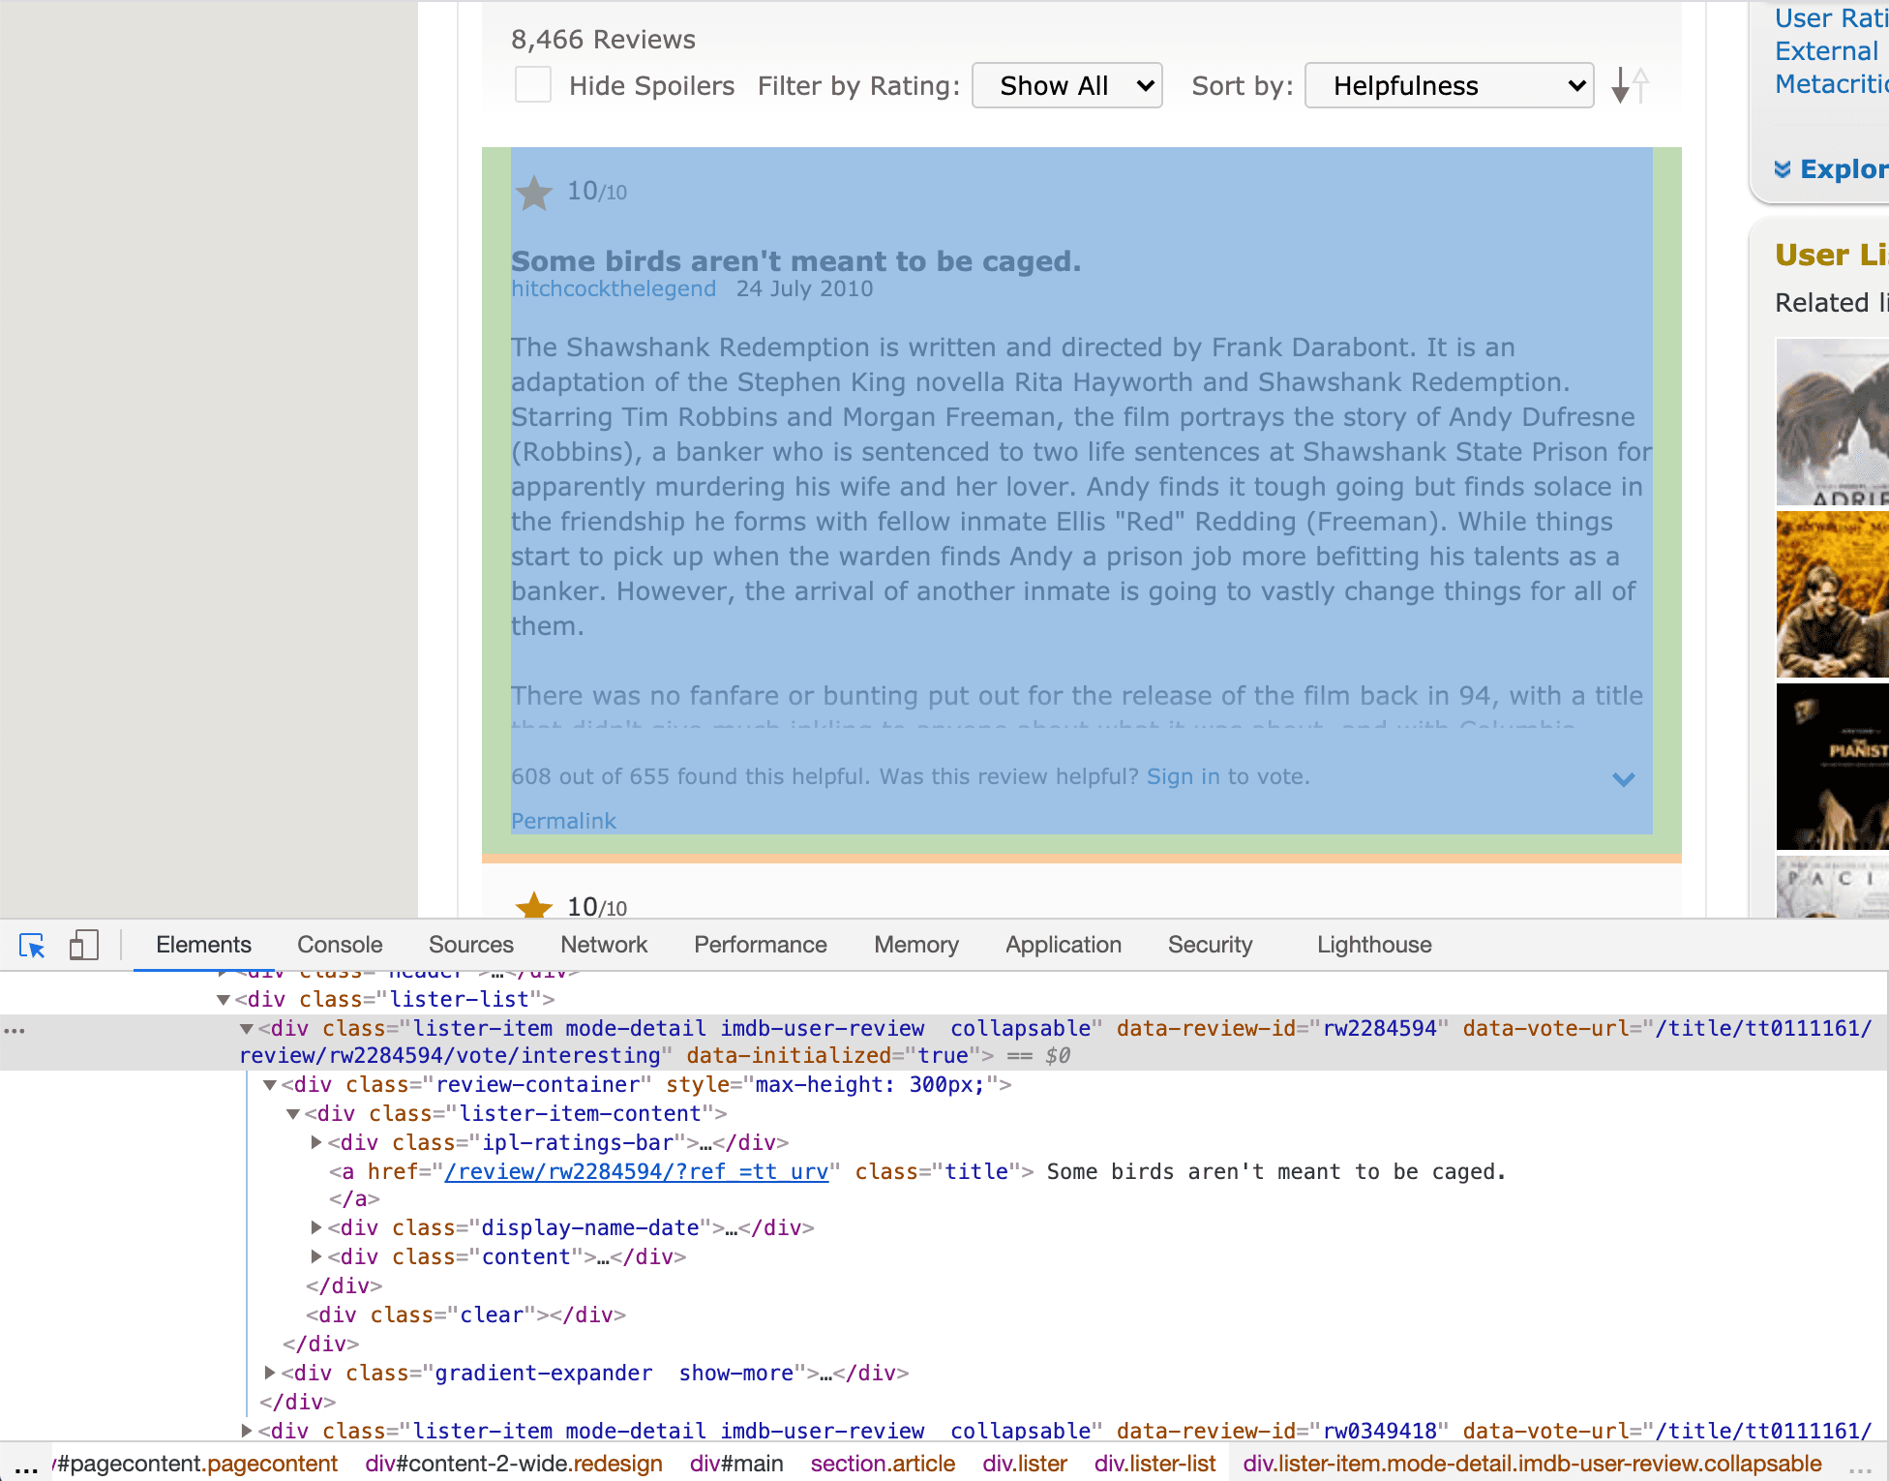Click the Explore link in sidebar
Viewport: 1889px width, 1481px height.
point(1844,169)
